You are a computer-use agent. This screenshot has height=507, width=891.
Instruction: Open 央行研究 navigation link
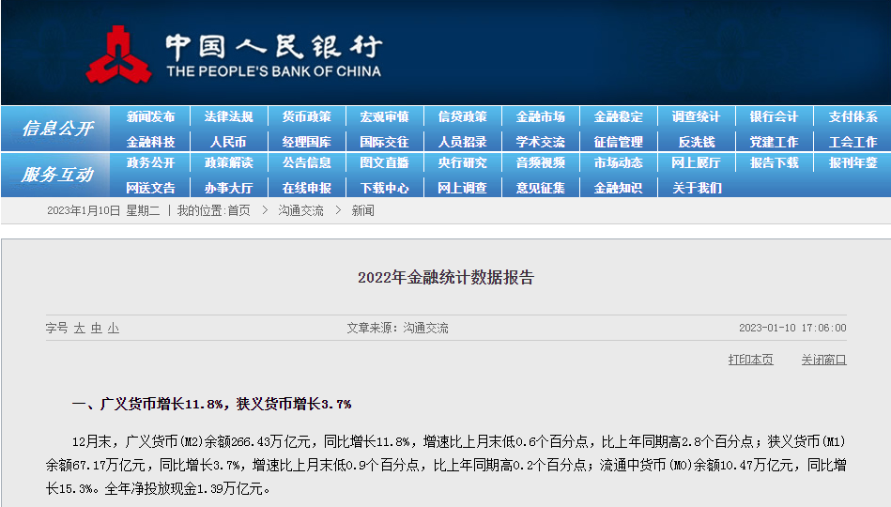point(463,163)
